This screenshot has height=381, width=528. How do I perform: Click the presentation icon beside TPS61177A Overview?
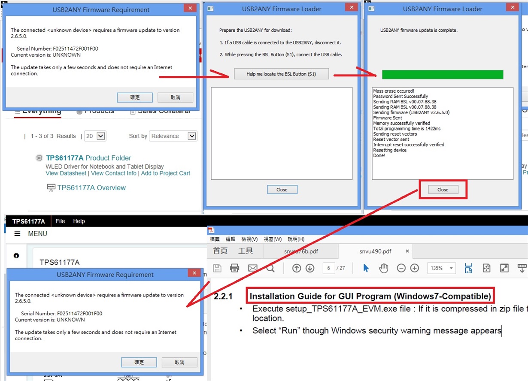click(51, 187)
